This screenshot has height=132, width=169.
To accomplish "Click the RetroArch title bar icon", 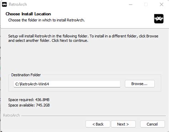I will [x=4, y=5].
